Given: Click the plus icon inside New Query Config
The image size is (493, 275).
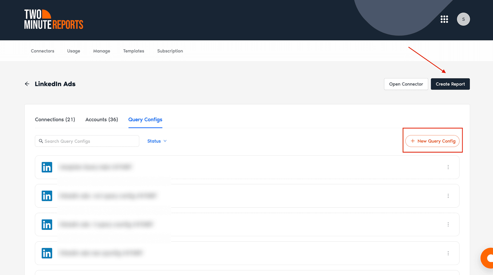Looking at the screenshot, I should (413, 141).
